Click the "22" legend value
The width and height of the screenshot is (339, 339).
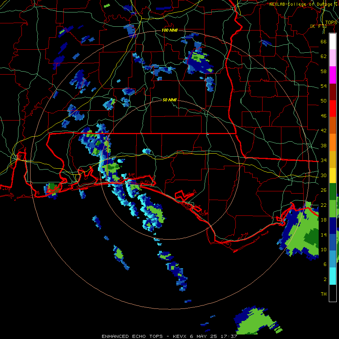click(324, 205)
